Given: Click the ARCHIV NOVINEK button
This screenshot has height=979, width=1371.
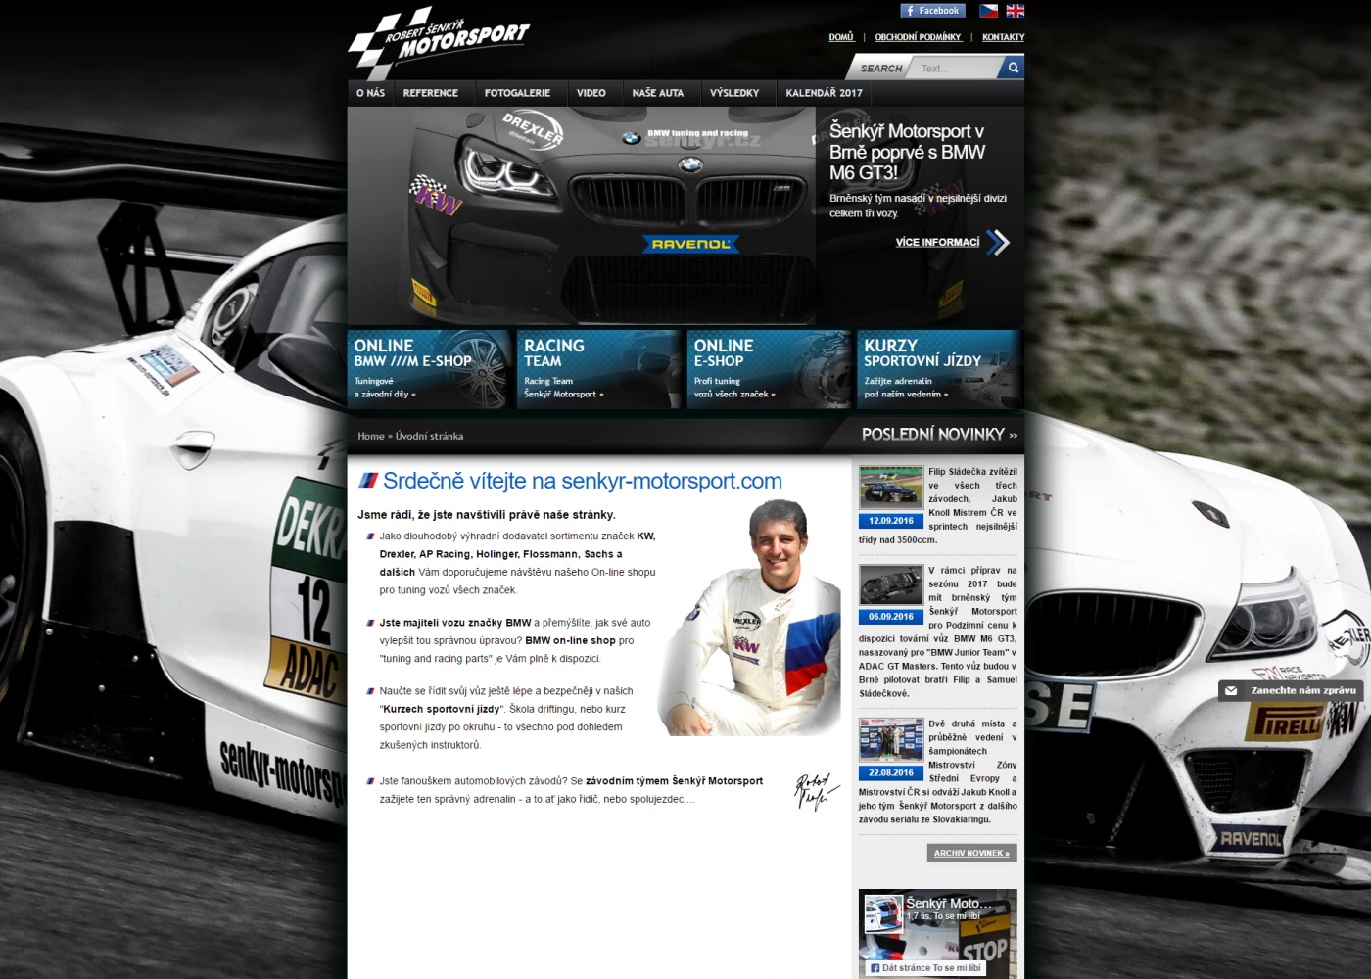Looking at the screenshot, I should 971,853.
